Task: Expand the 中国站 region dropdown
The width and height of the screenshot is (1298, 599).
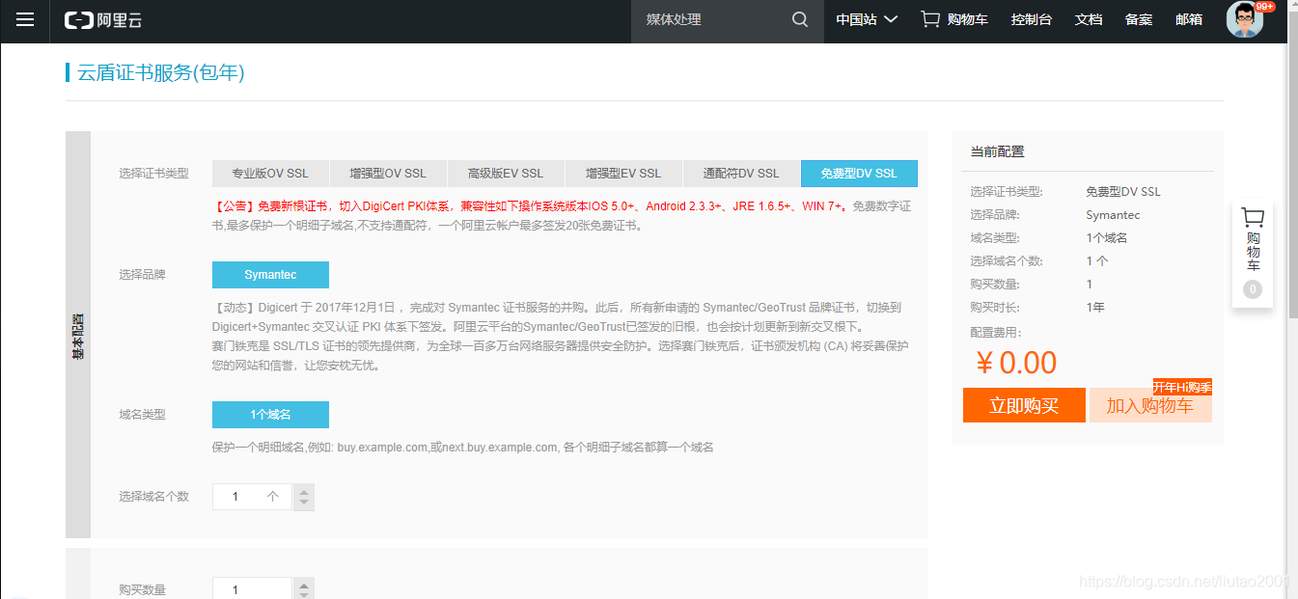Action: (x=867, y=20)
